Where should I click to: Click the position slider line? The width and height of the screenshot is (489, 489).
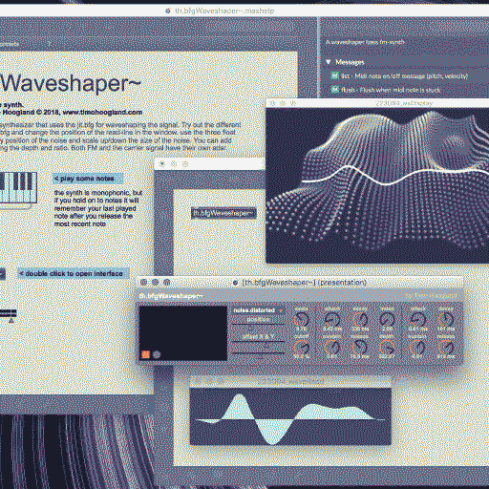click(258, 325)
